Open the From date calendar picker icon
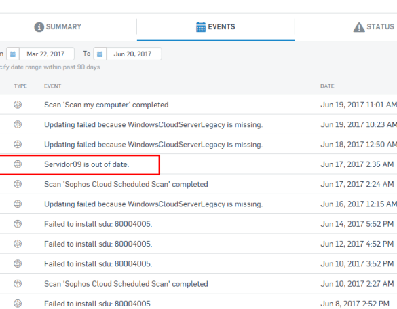Screen dimensions: 397x309 tap(13, 54)
